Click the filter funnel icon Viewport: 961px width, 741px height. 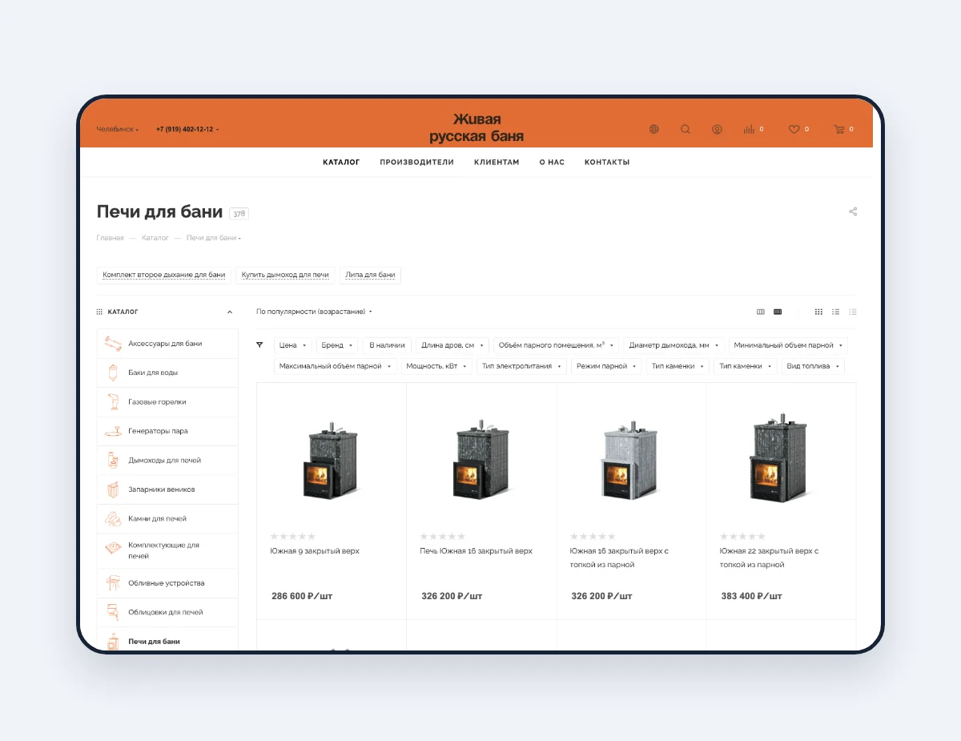259,344
